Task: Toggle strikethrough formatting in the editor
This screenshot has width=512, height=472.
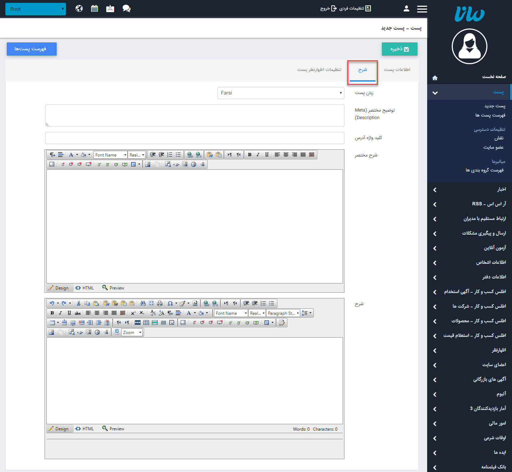Action: coord(78,313)
